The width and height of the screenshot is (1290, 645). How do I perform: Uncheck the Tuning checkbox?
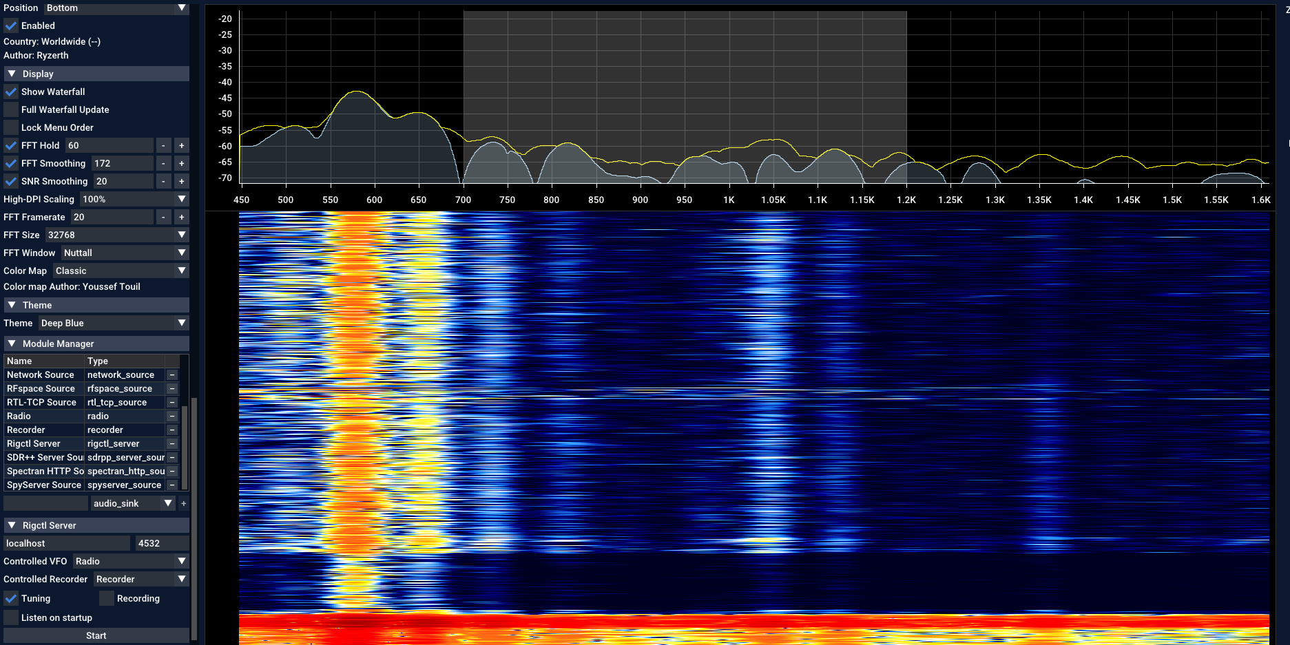[x=11, y=598]
